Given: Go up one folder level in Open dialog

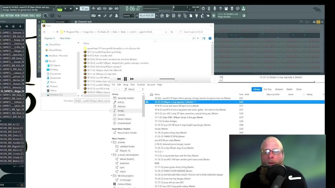Looking at the screenshot, I should point(57,32).
